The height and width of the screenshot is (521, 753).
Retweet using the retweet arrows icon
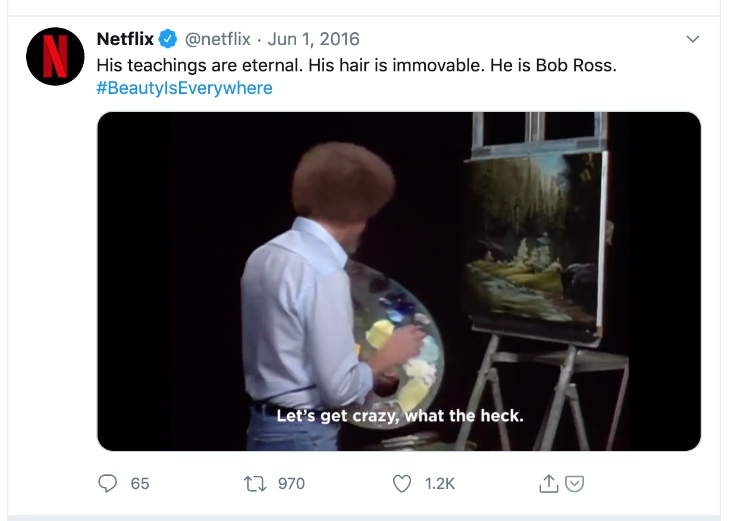(256, 484)
